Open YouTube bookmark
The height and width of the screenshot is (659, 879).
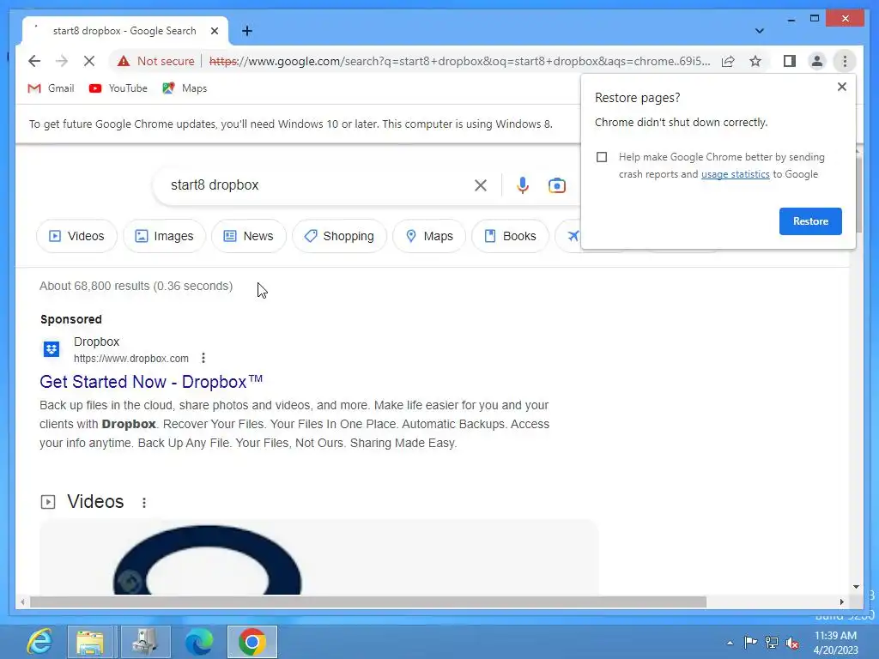[118, 88]
